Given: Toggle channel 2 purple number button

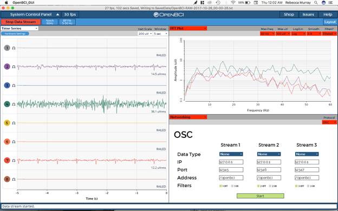Looking at the screenshot, I should click(7, 67).
